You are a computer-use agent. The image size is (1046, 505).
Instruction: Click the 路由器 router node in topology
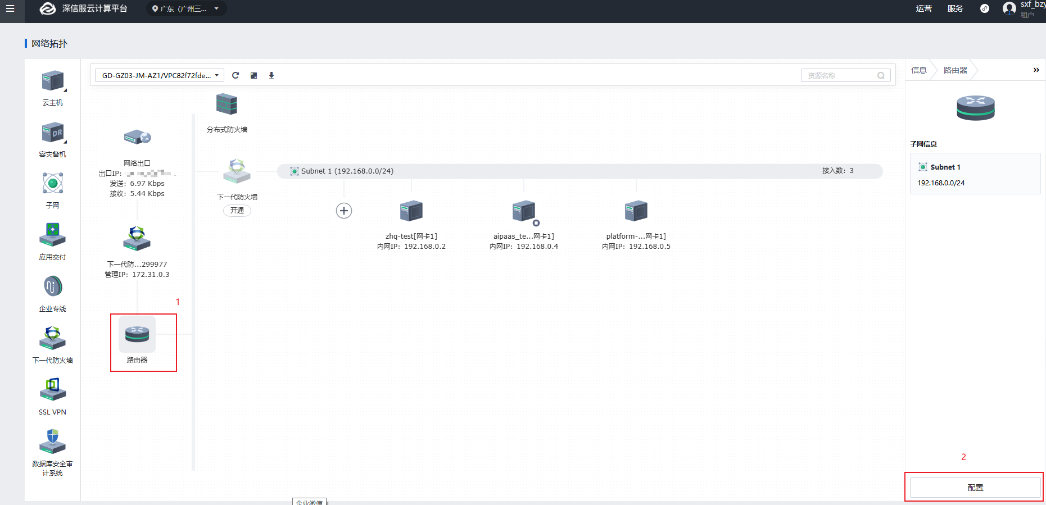tap(137, 335)
